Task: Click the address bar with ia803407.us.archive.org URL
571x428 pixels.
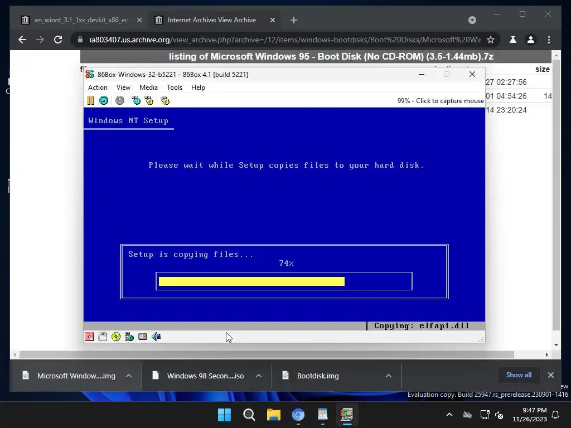Action: [284, 40]
